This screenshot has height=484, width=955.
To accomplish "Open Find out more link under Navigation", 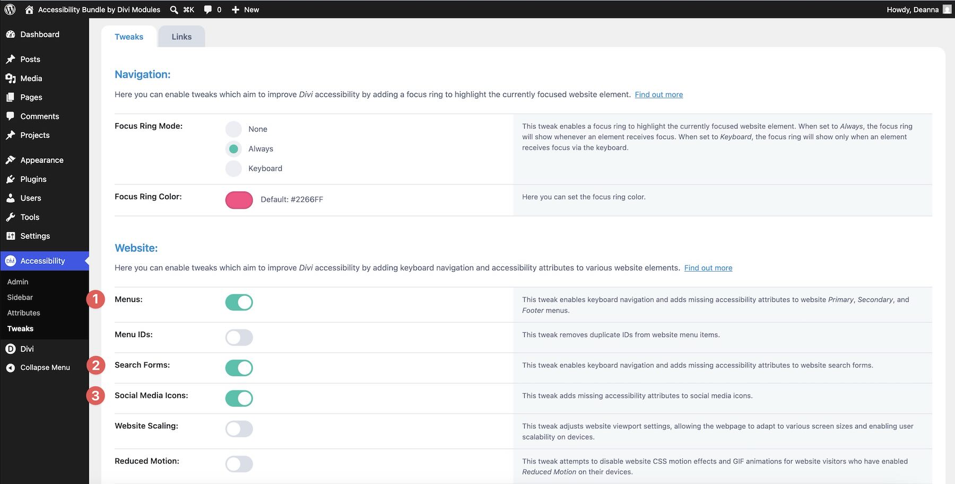I will [x=659, y=94].
